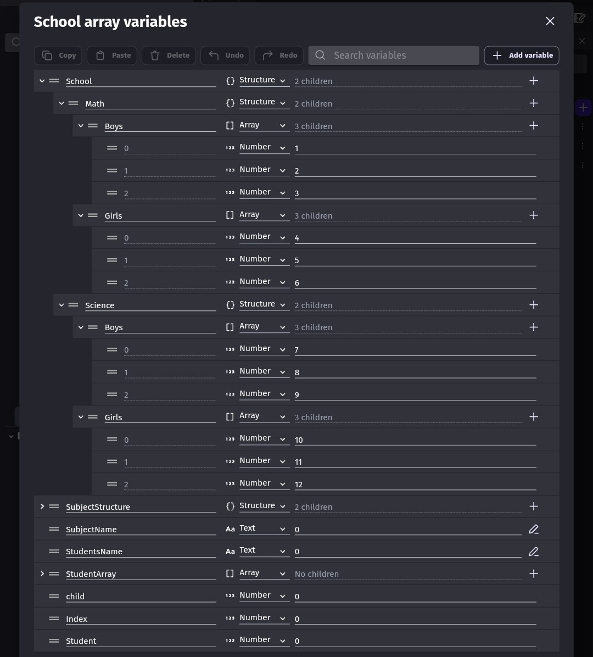Click the Add variable button
This screenshot has width=593, height=657.
click(x=522, y=55)
